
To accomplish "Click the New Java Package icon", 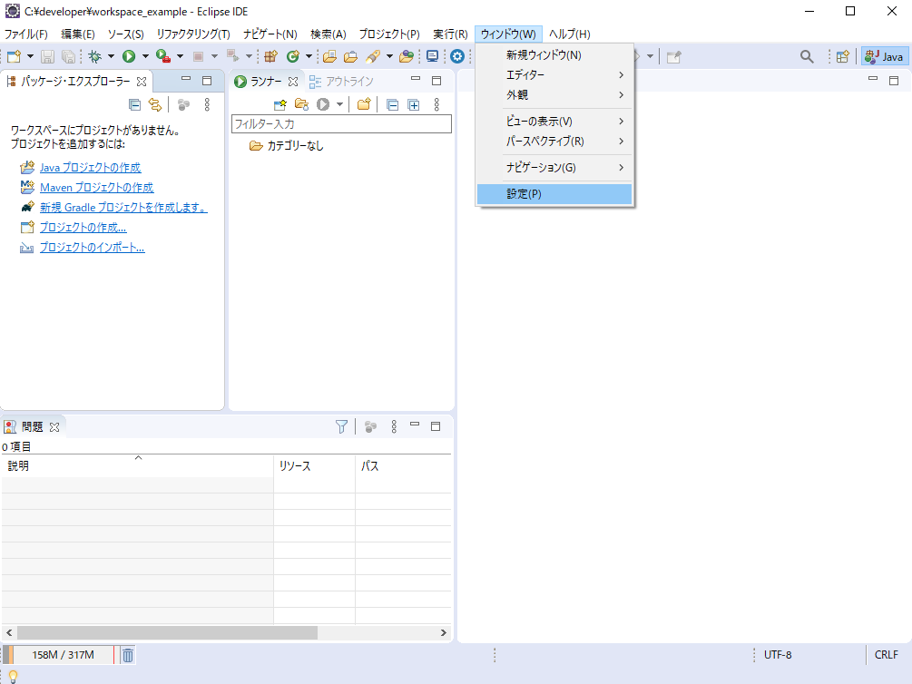I will [270, 56].
